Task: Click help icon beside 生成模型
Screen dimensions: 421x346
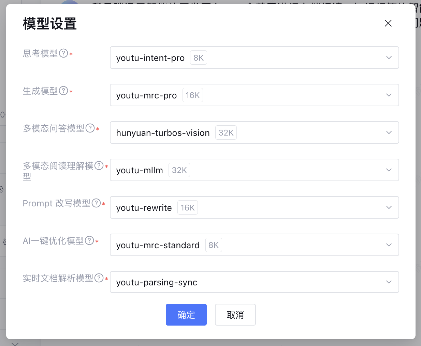Action: click(x=63, y=91)
